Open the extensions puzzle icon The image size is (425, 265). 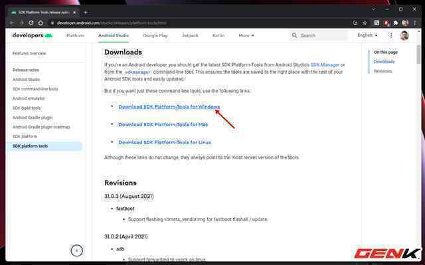396,23
